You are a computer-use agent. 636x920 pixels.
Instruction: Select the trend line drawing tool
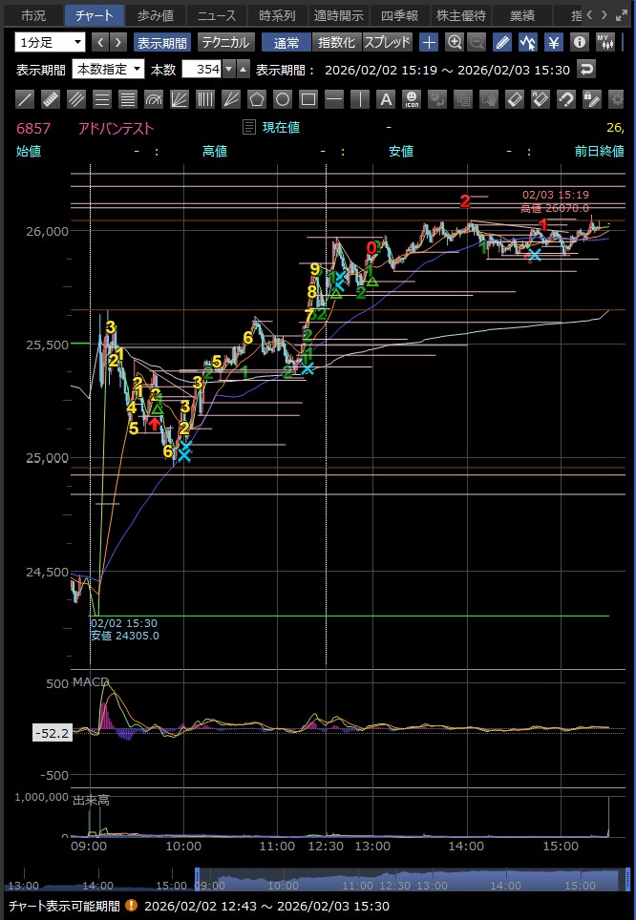(x=26, y=99)
